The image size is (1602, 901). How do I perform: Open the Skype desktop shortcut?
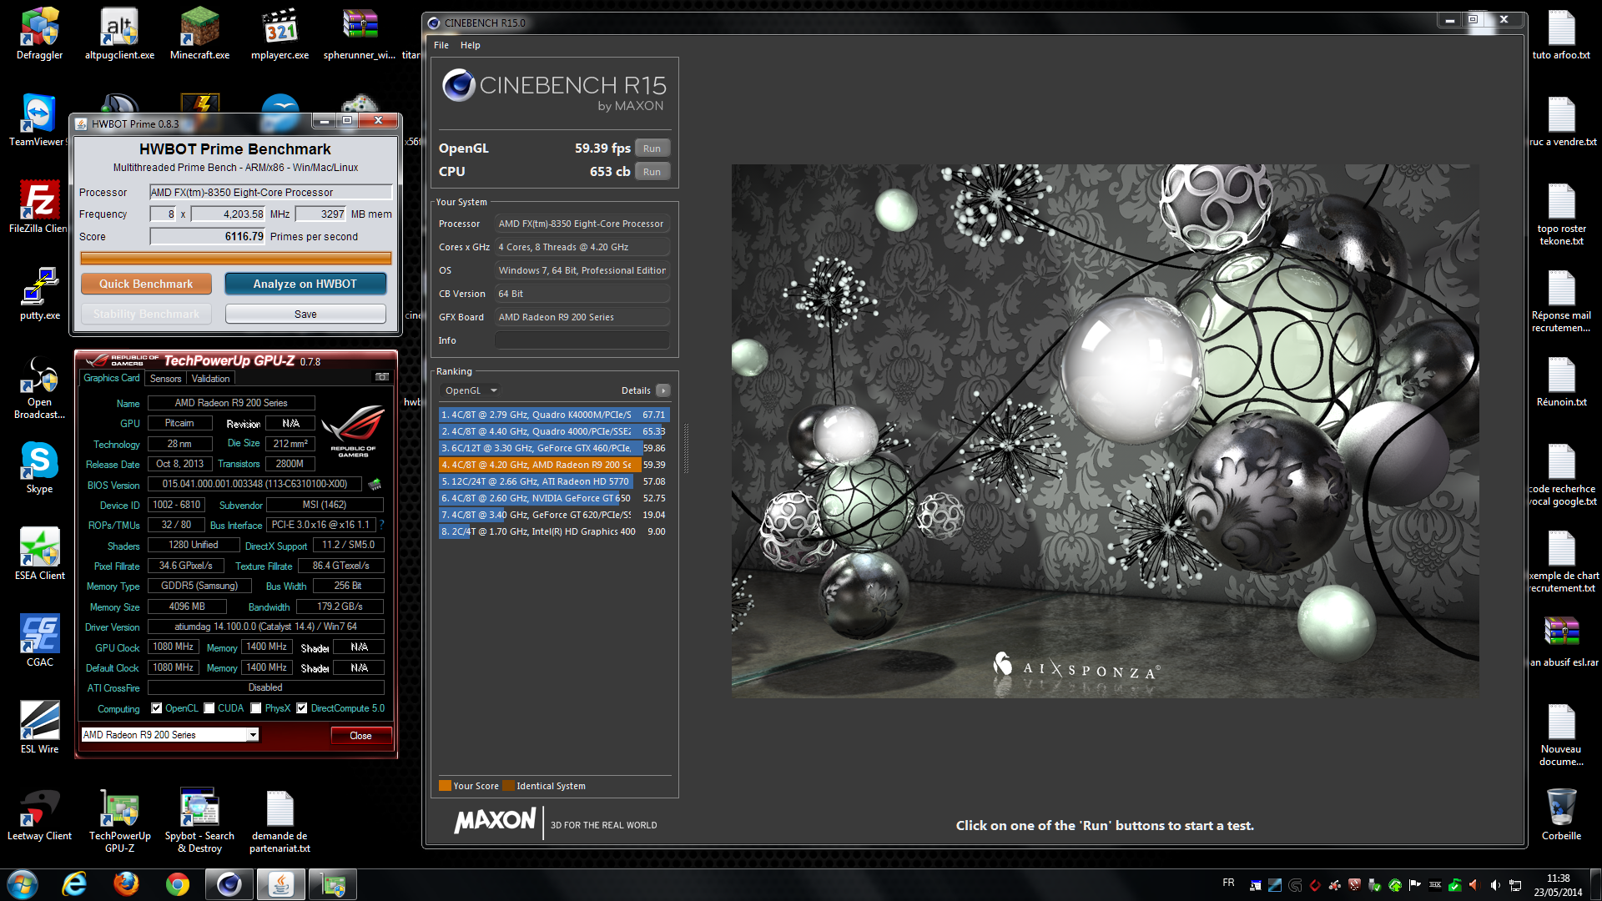(x=39, y=467)
